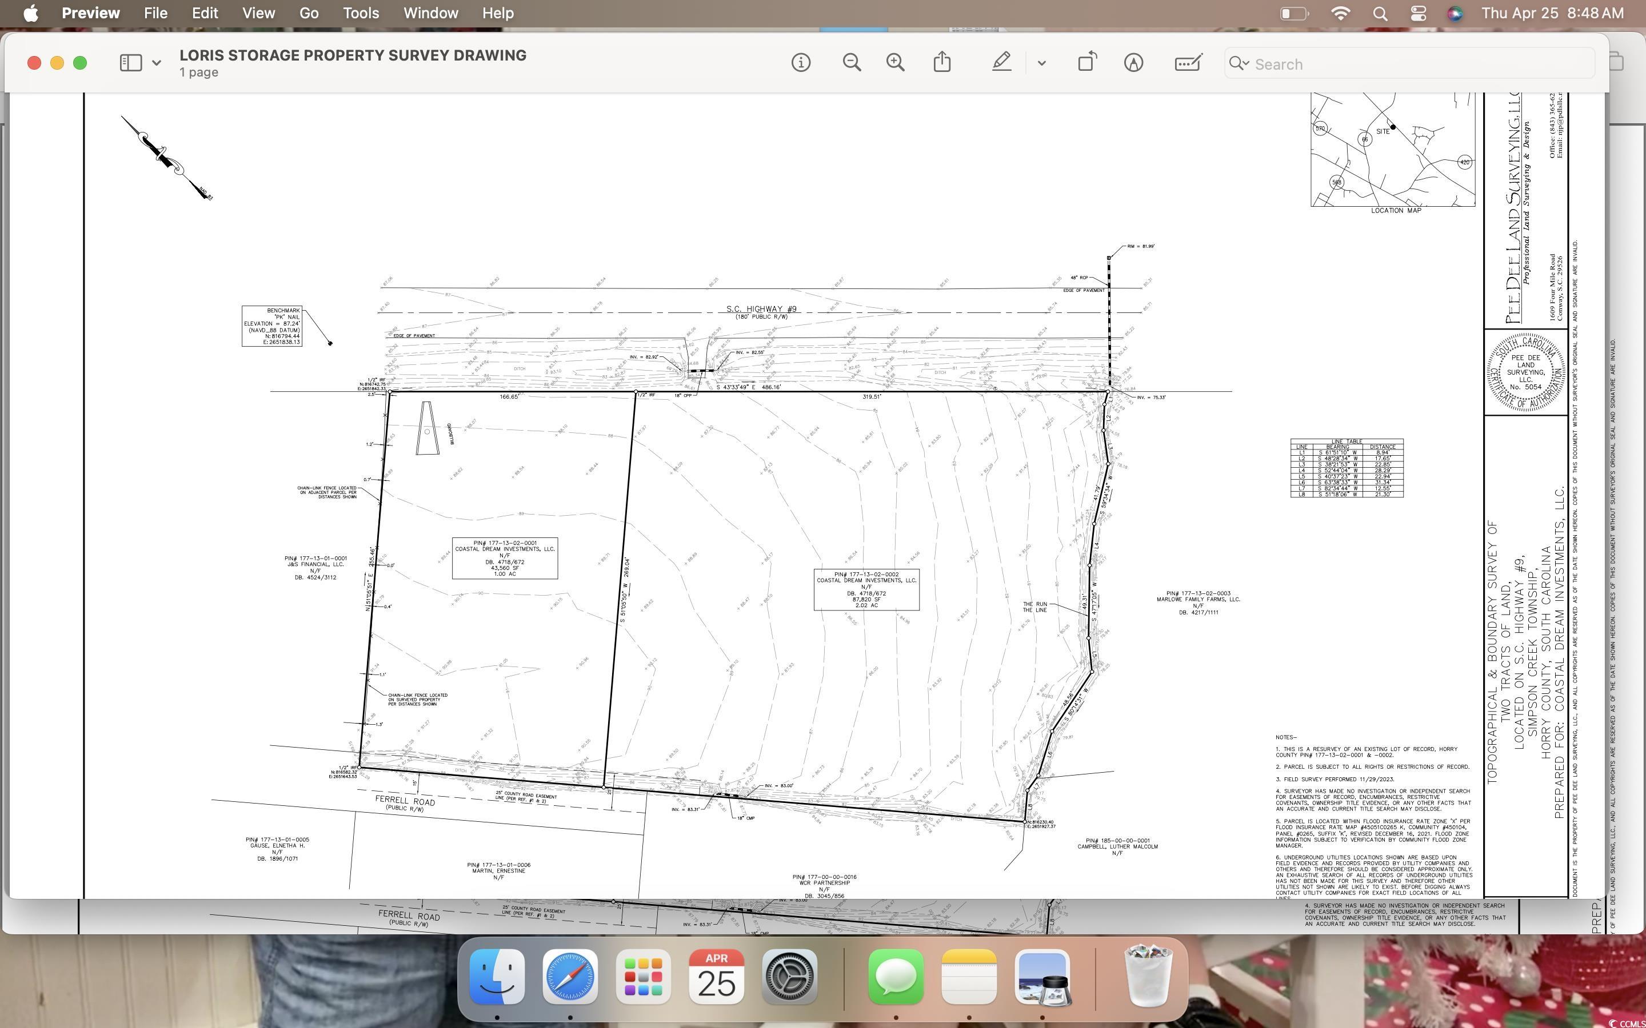Open Messages from the Dock
The width and height of the screenshot is (1646, 1028).
coord(896,977)
